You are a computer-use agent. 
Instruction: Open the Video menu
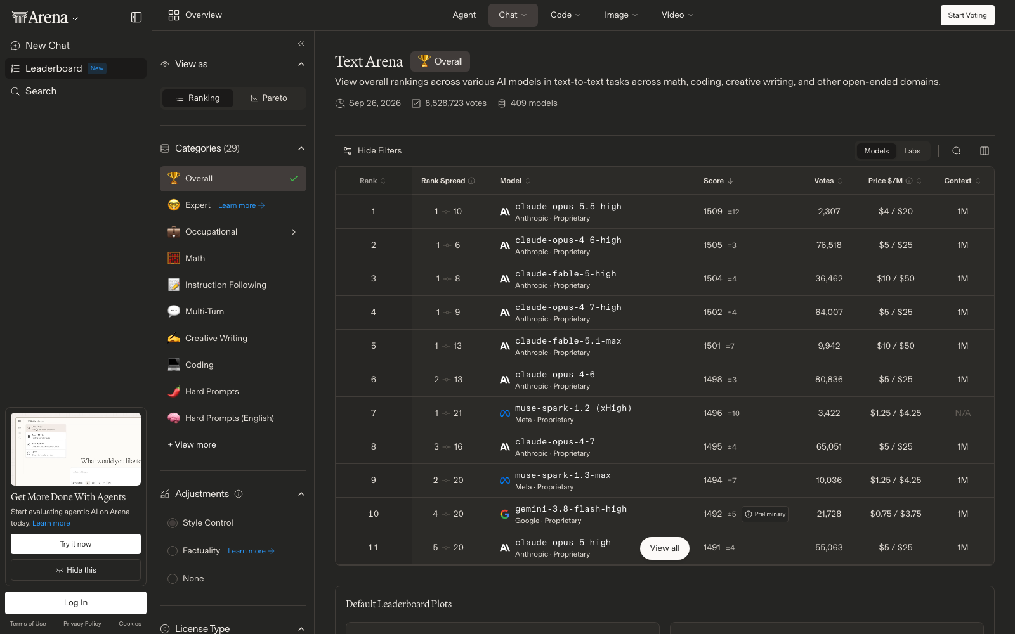pos(678,15)
